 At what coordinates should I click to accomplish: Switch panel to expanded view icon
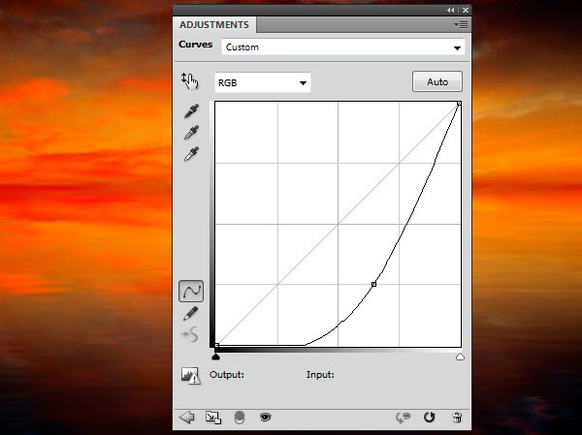click(x=213, y=418)
